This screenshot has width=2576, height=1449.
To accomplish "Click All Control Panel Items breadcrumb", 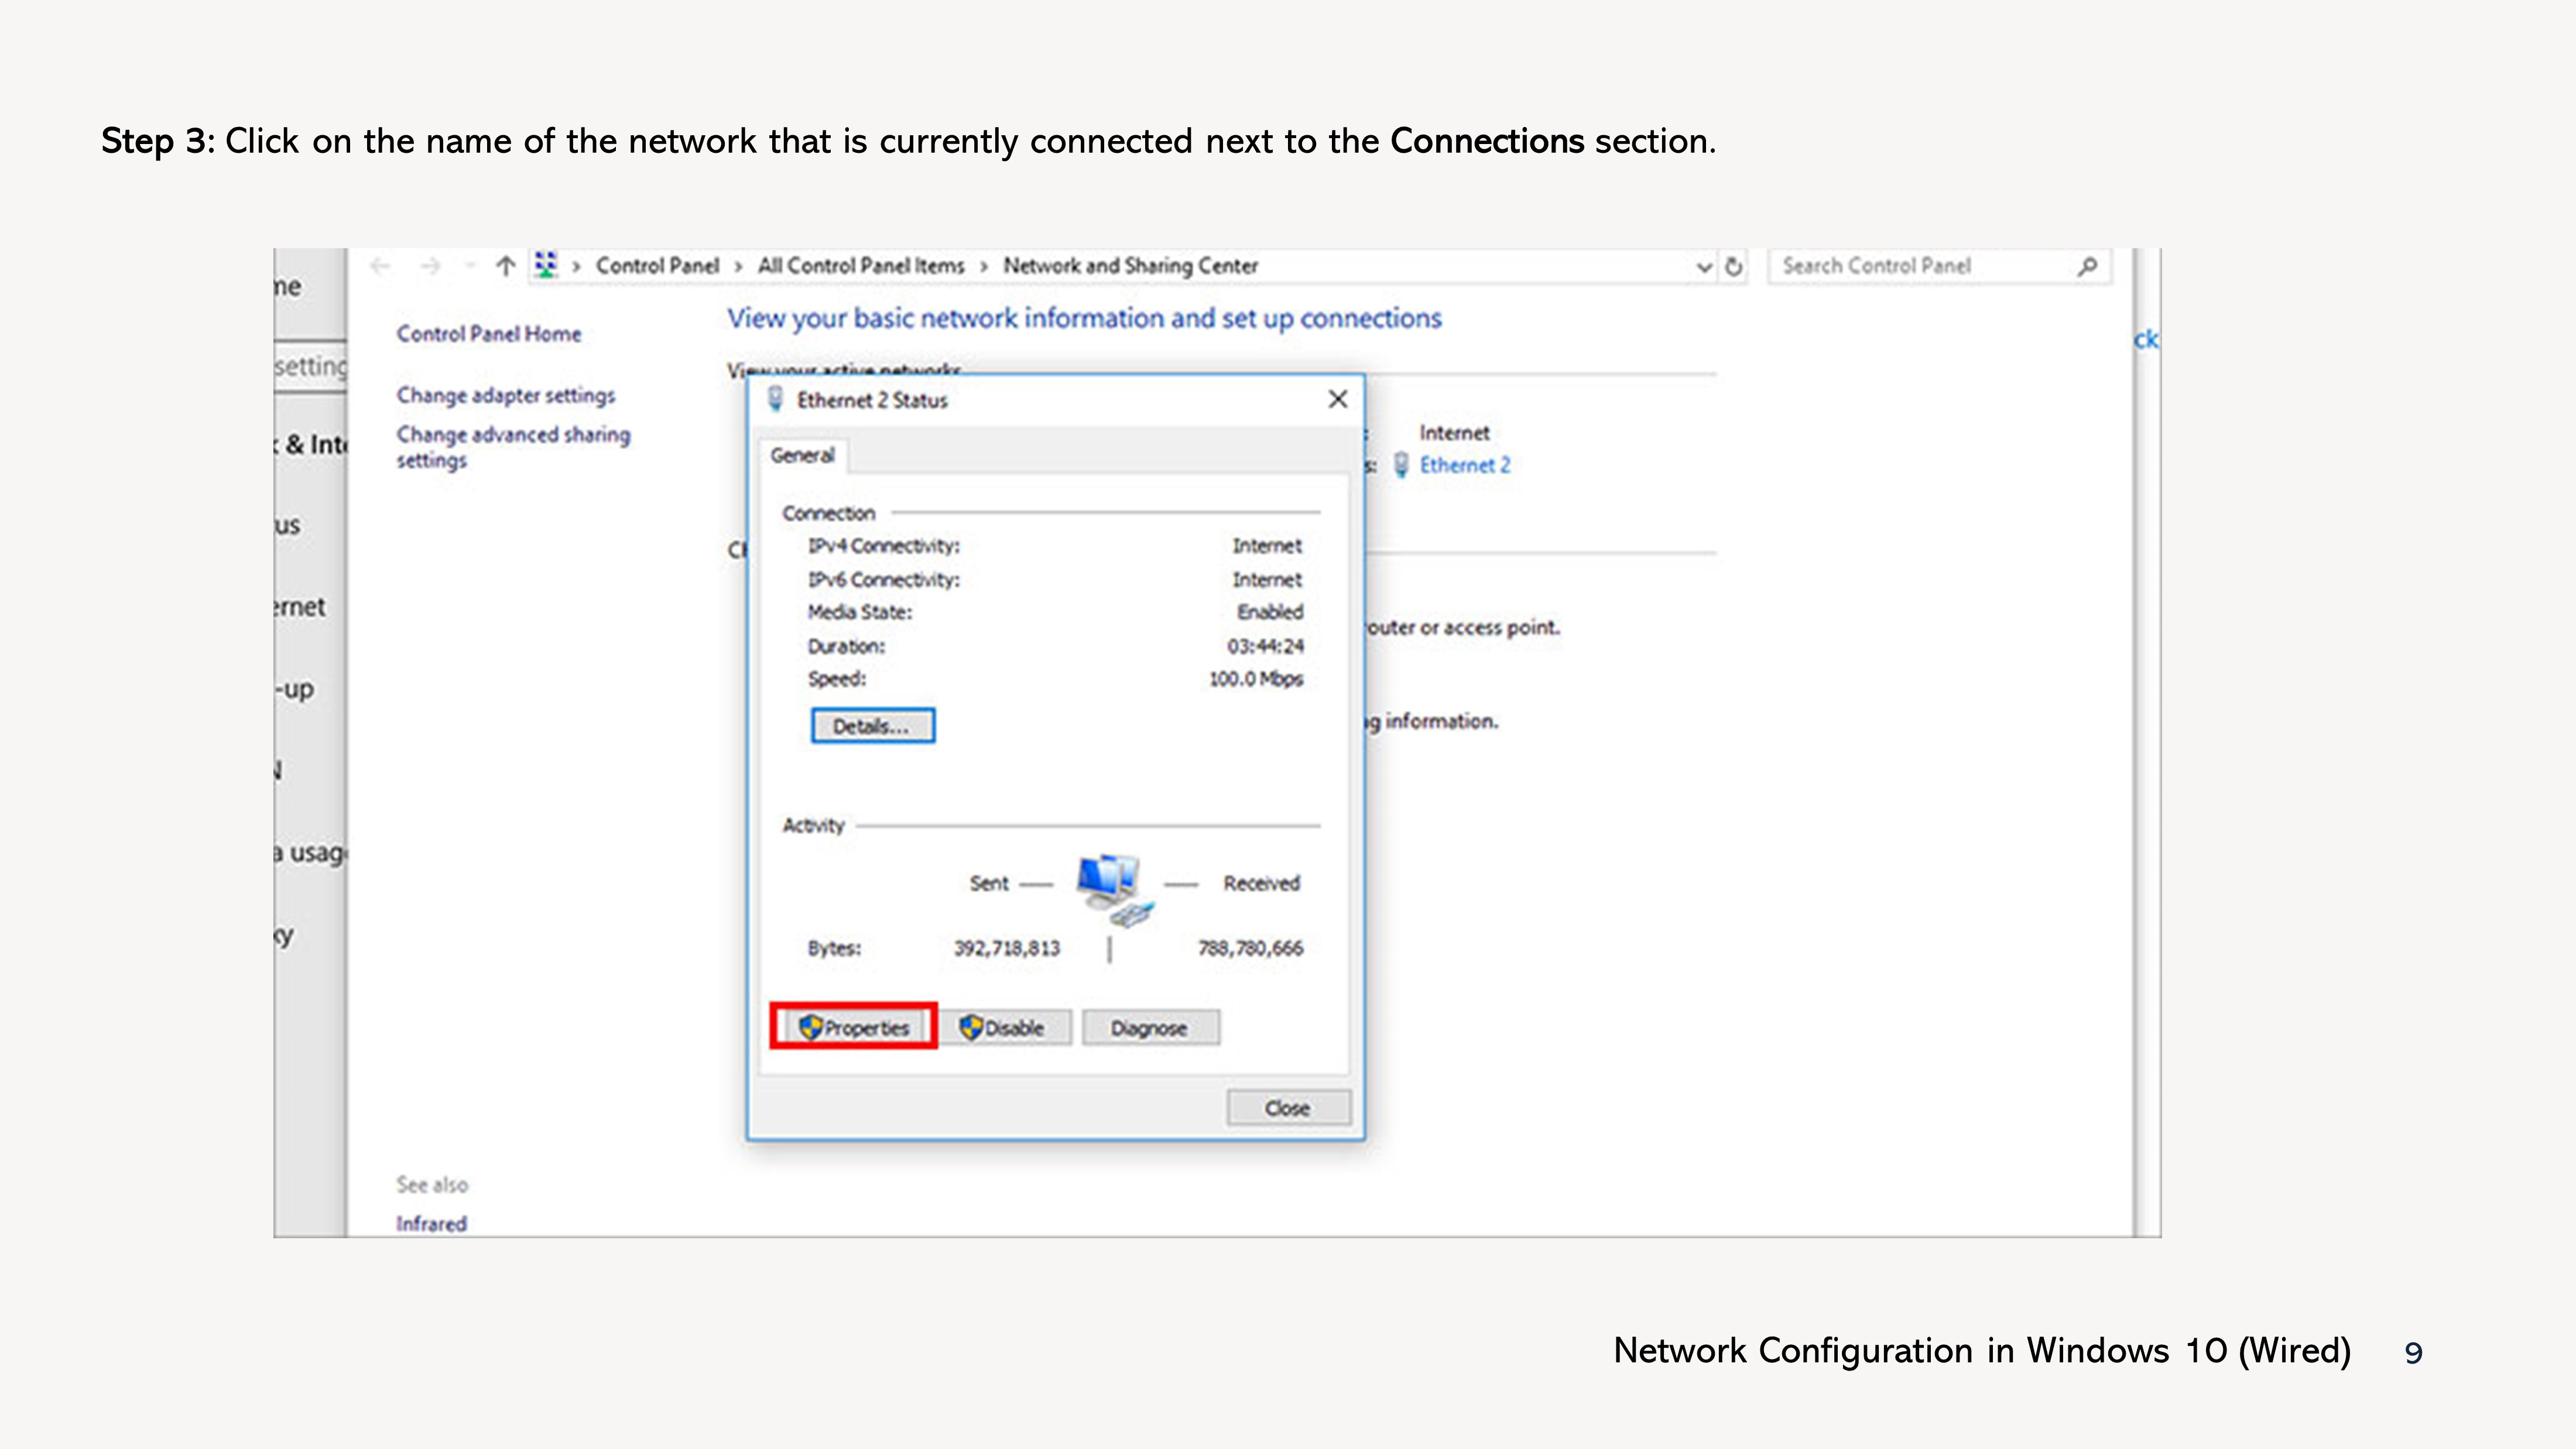I will pos(861,266).
